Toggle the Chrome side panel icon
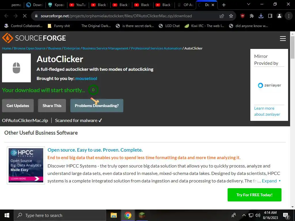 point(270,16)
